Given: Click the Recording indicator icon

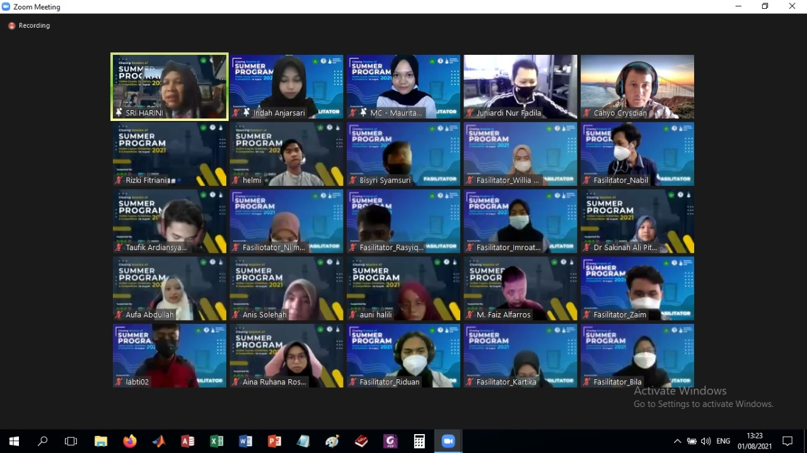Looking at the screenshot, I should click(x=11, y=26).
